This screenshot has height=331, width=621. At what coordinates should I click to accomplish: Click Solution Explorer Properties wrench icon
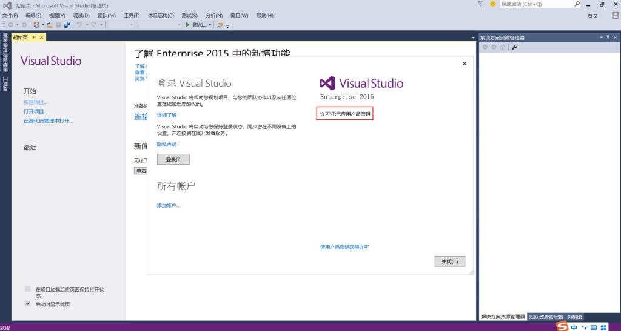(514, 47)
